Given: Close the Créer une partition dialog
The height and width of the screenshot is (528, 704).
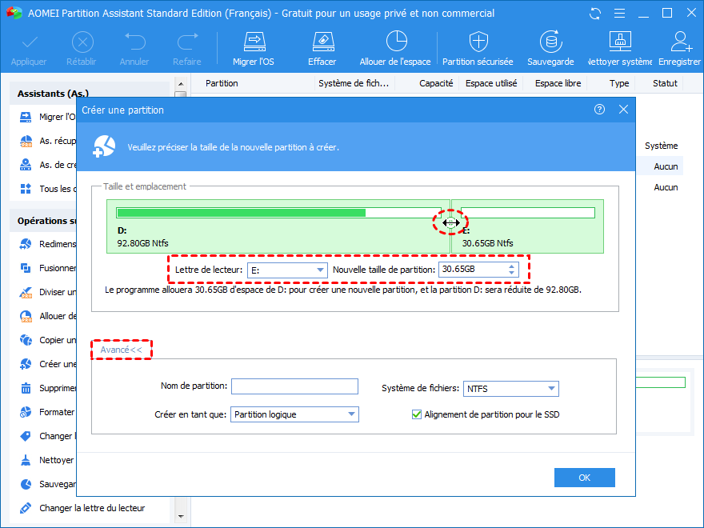Looking at the screenshot, I should click(x=623, y=109).
